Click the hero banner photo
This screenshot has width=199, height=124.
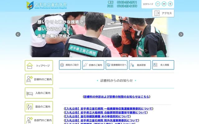pyautogui.click(x=99, y=34)
